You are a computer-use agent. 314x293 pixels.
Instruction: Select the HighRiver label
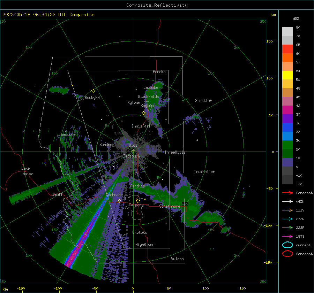(x=145, y=245)
